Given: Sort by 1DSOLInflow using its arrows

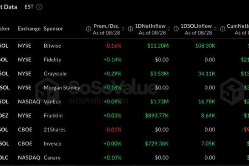Looking at the screenshot, I should pos(215,29).
